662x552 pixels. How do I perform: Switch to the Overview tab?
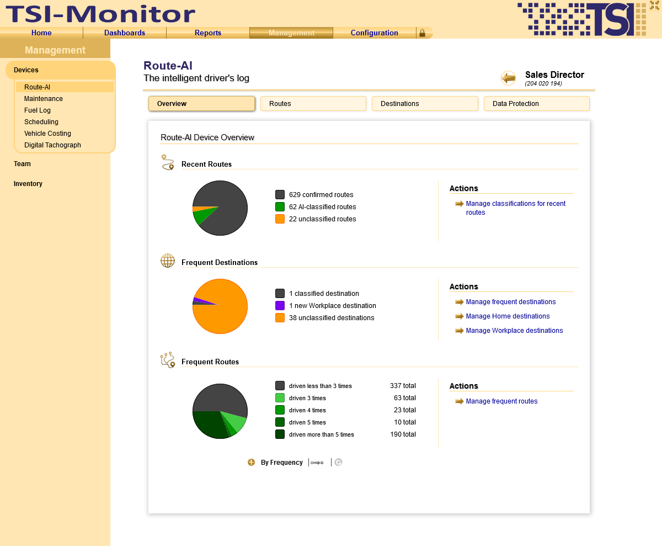[x=202, y=104]
